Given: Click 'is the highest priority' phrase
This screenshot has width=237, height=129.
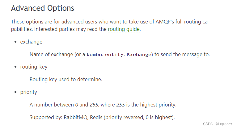Looking at the screenshot, I should pos(151,105).
